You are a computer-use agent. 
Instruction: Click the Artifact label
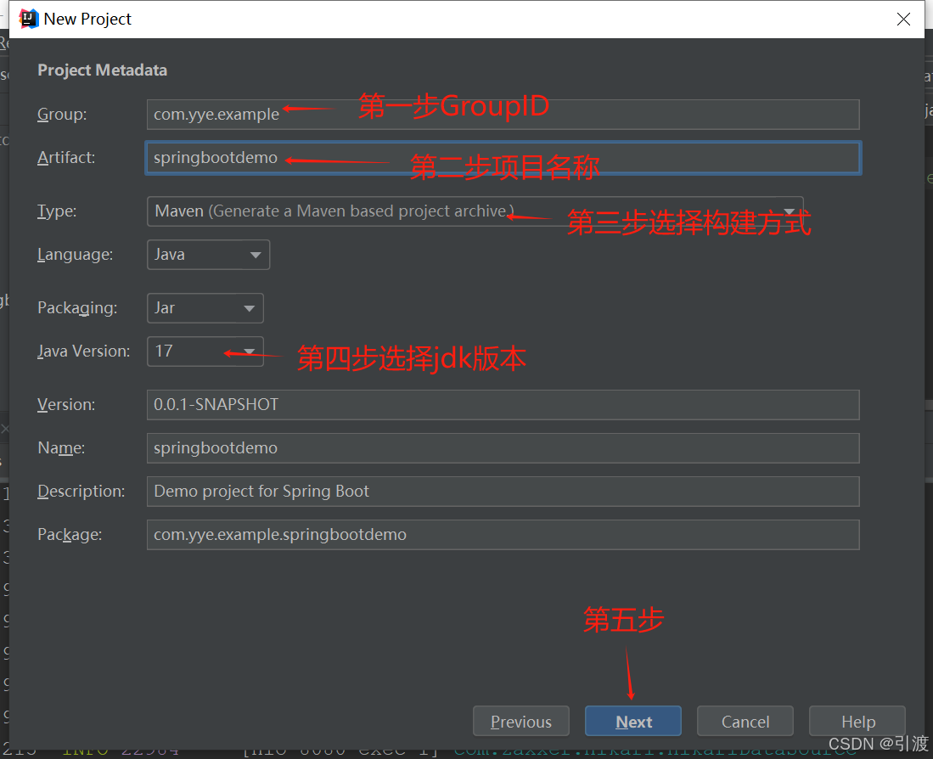click(x=66, y=158)
